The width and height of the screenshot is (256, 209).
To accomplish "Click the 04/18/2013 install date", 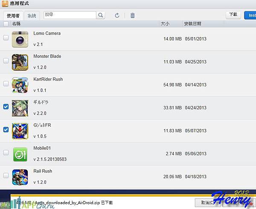I will pyautogui.click(x=195, y=177).
